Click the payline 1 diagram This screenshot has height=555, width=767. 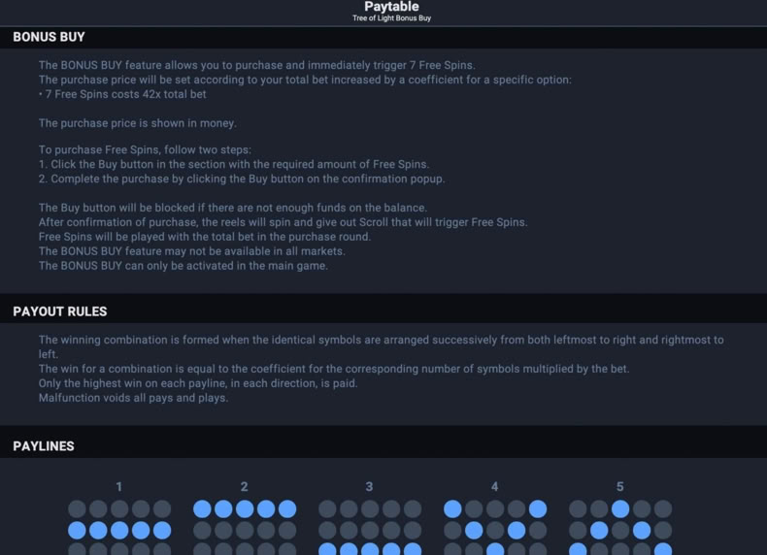tap(119, 527)
